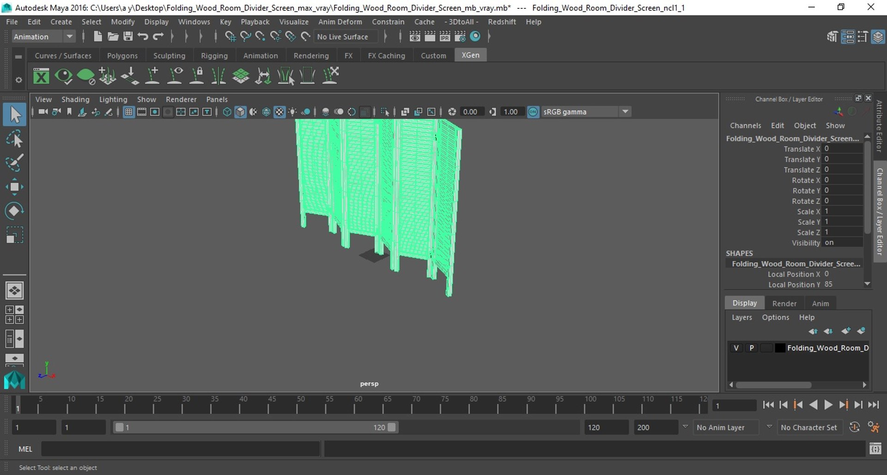Click the Save Scene icon
Screen dimensions: 887x475
[128, 36]
